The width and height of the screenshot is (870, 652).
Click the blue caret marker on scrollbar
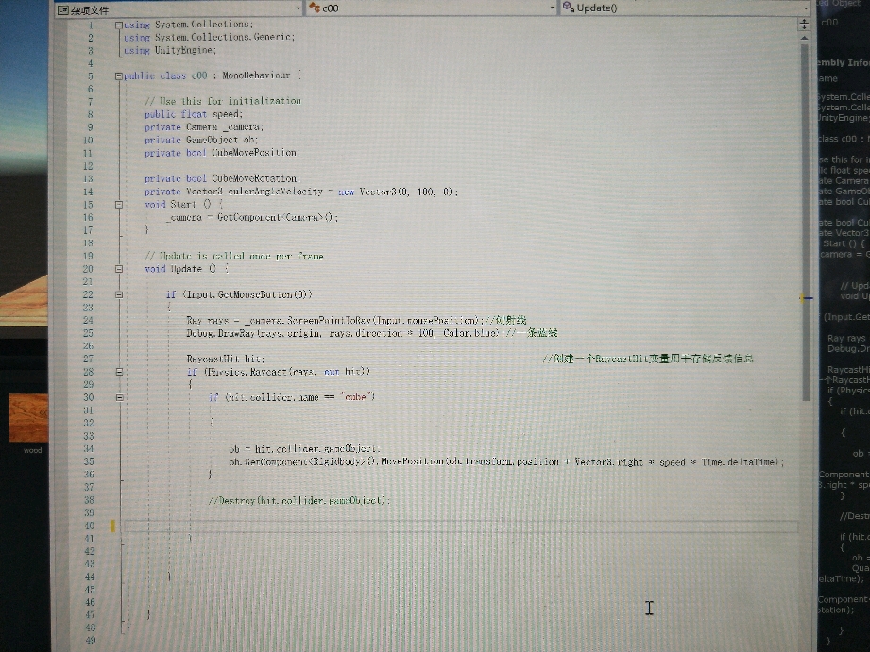806,298
